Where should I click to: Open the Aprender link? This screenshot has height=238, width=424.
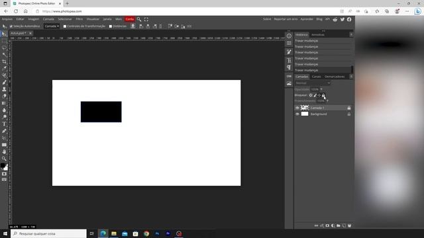coord(307,19)
